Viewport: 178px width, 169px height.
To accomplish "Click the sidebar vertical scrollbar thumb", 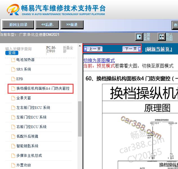I will click(x=80, y=119).
